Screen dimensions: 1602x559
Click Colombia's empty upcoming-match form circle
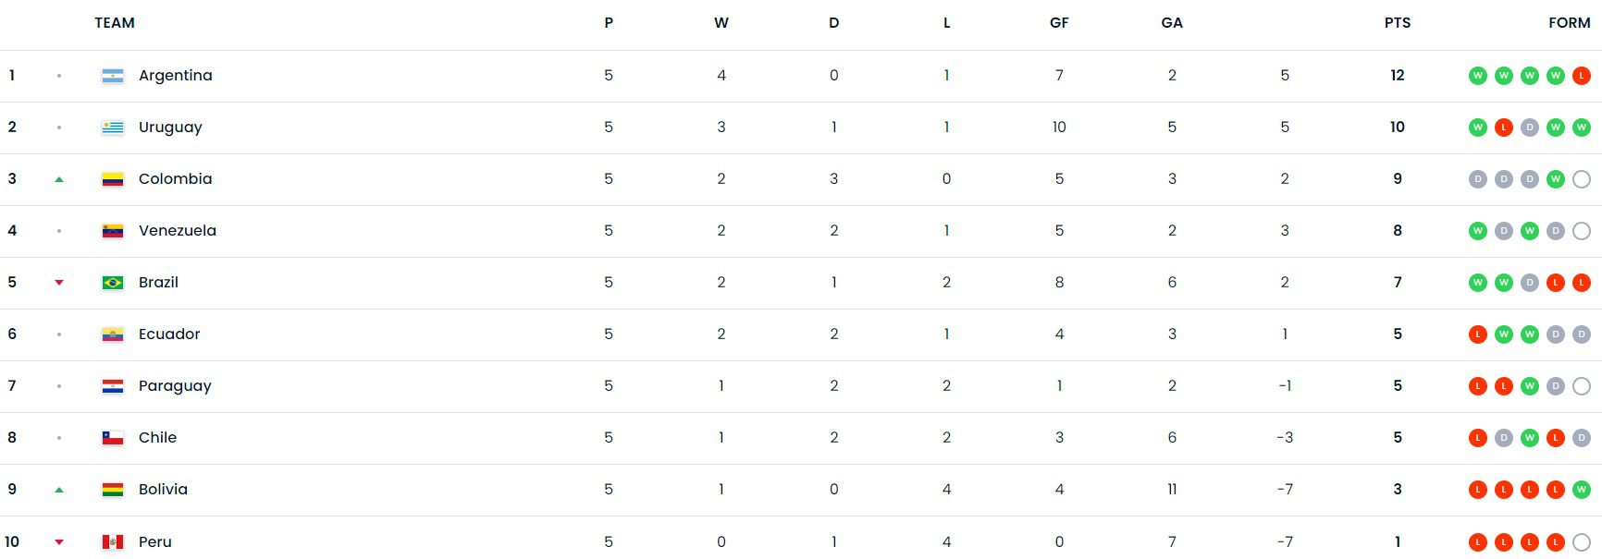coord(1582,179)
